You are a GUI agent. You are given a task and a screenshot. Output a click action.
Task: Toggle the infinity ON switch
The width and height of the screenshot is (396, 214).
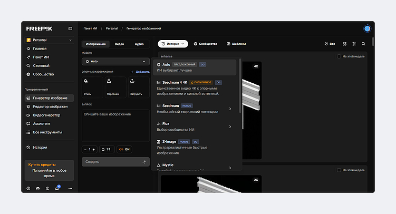pyautogui.click(x=124, y=149)
